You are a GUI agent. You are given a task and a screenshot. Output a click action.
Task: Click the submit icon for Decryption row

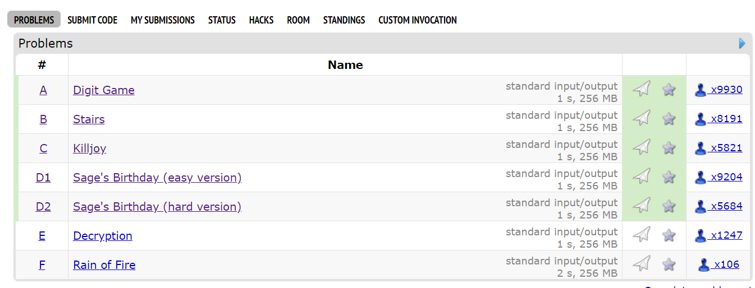641,235
